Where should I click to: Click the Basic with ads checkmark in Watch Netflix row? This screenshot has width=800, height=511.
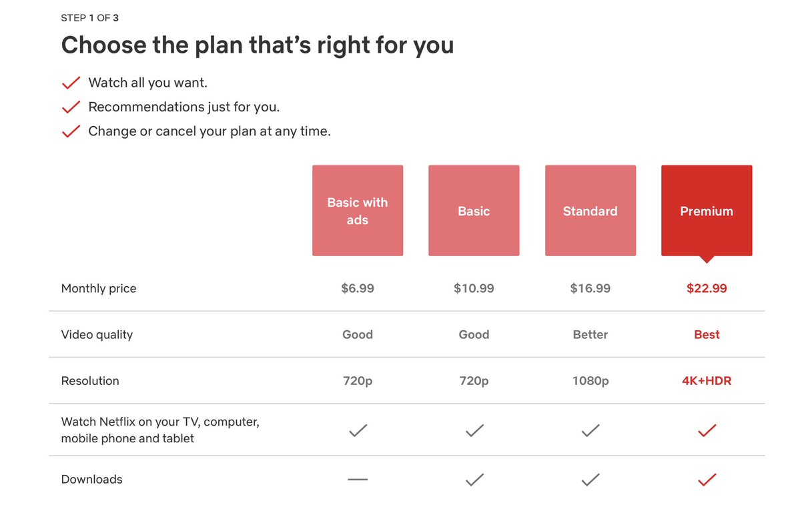(358, 430)
